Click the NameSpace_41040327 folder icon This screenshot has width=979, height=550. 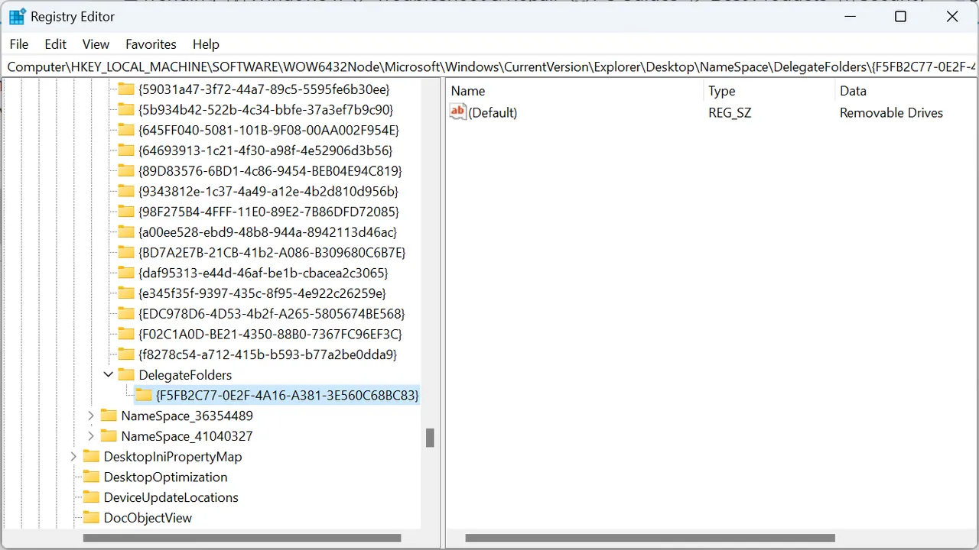pyautogui.click(x=109, y=436)
